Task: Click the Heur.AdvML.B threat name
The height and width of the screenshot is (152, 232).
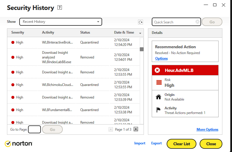Action: pos(179,70)
